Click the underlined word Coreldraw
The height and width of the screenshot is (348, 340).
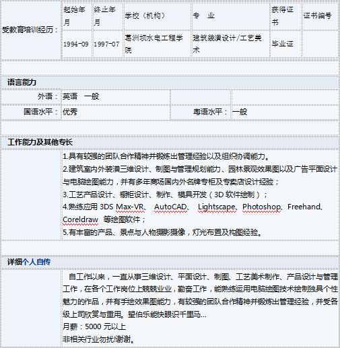(80, 219)
